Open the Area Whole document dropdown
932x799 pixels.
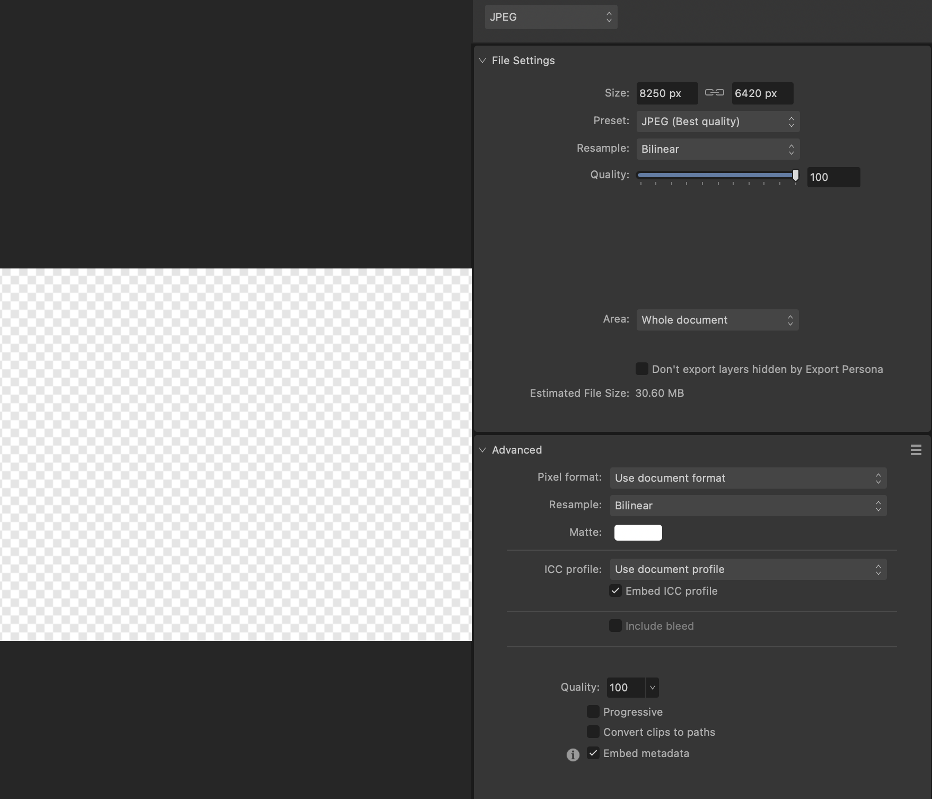tap(717, 320)
